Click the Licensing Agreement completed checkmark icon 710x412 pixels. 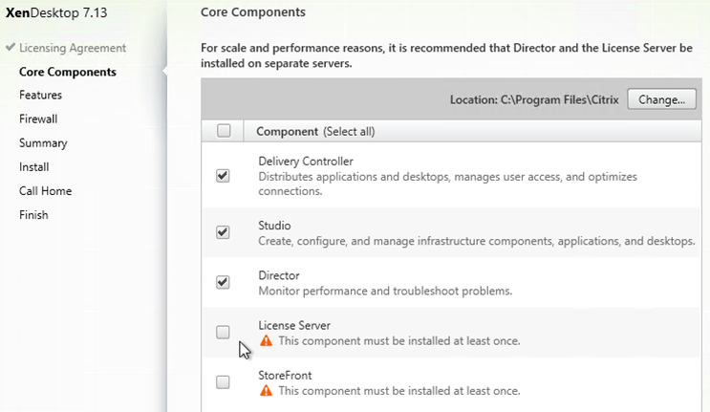(11, 47)
